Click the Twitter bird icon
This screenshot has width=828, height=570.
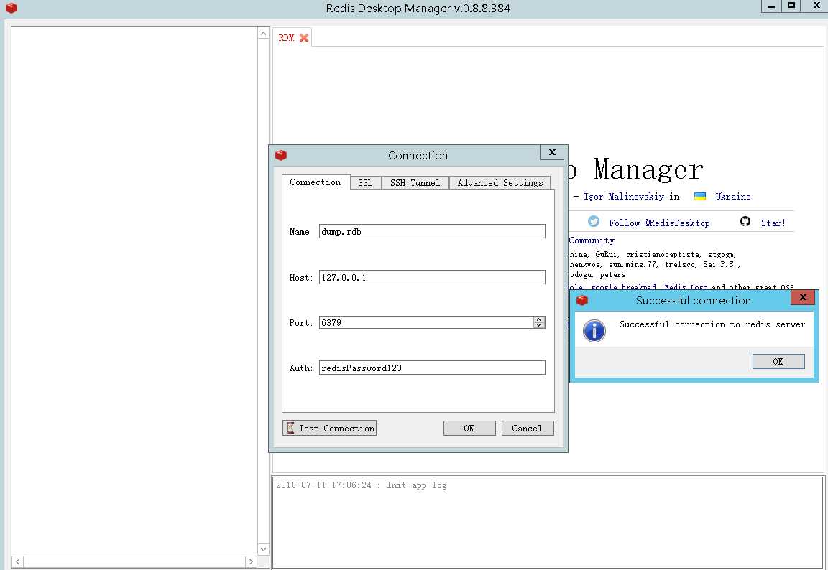point(594,221)
